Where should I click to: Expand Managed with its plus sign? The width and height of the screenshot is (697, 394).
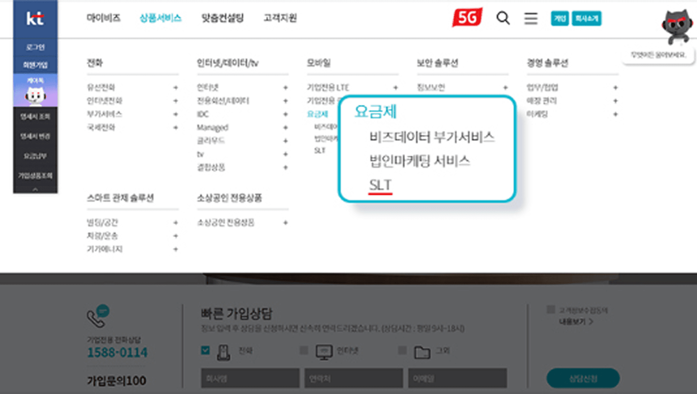(285, 128)
